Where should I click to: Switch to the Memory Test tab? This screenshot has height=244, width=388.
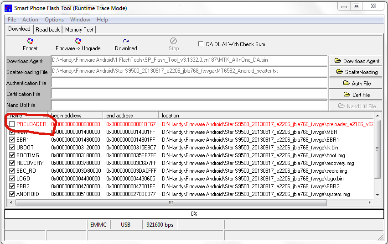point(79,30)
